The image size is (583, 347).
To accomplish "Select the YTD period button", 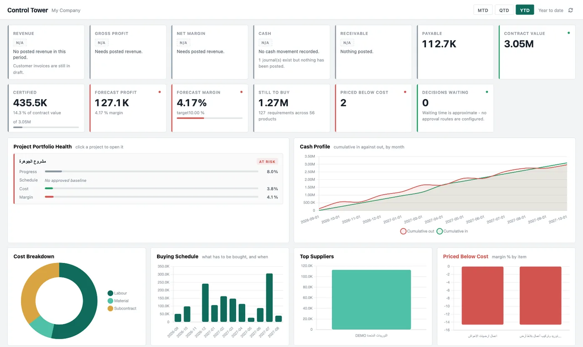I will tap(525, 10).
